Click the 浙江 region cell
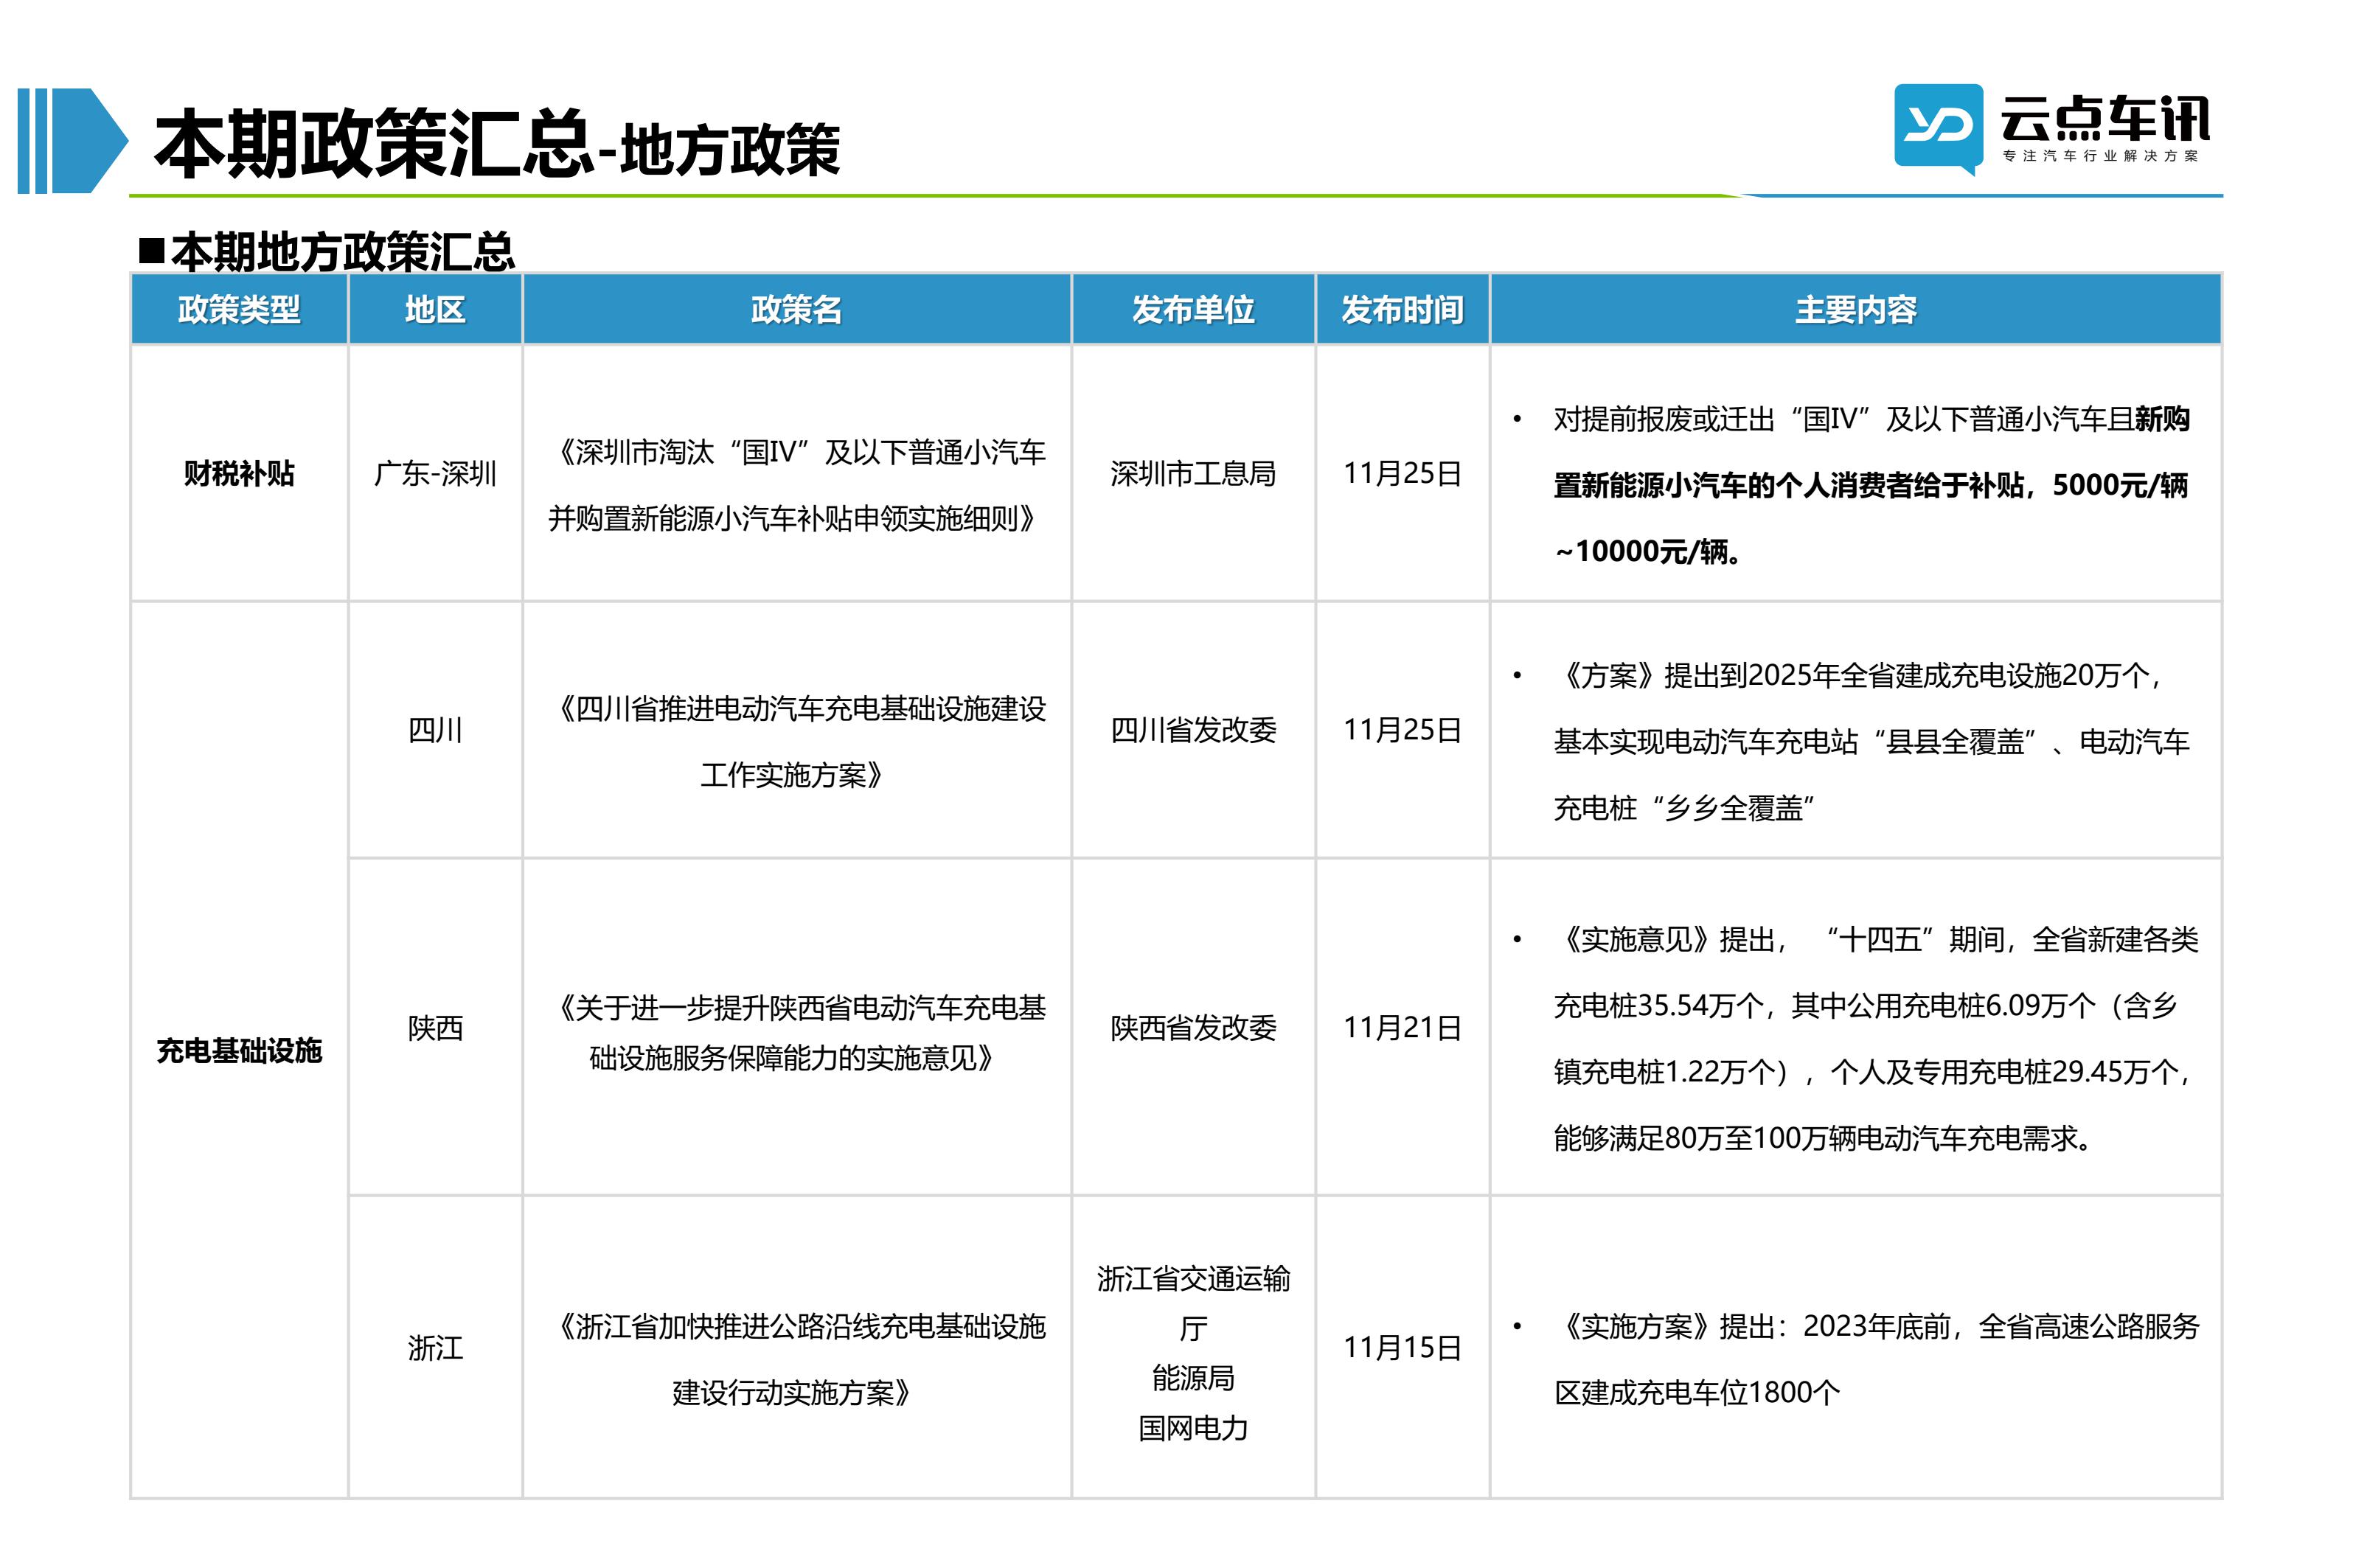This screenshot has height=1568, width=2353. [435, 1347]
